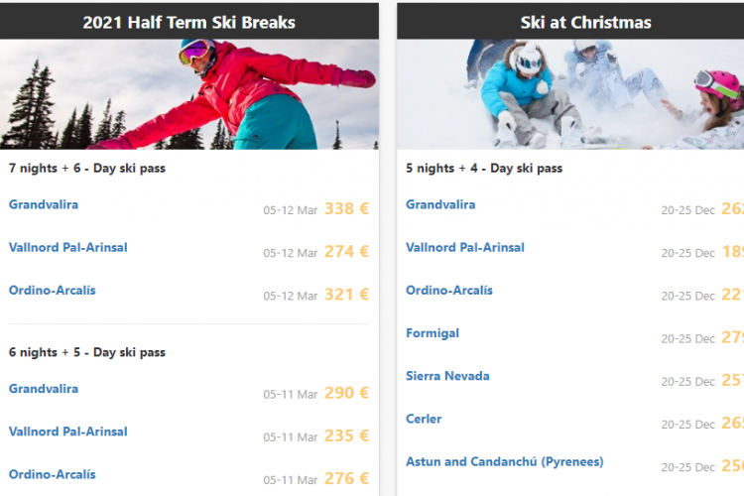Click the 235 € Vallnord price
Screen dimensions: 744x496
pos(346,435)
